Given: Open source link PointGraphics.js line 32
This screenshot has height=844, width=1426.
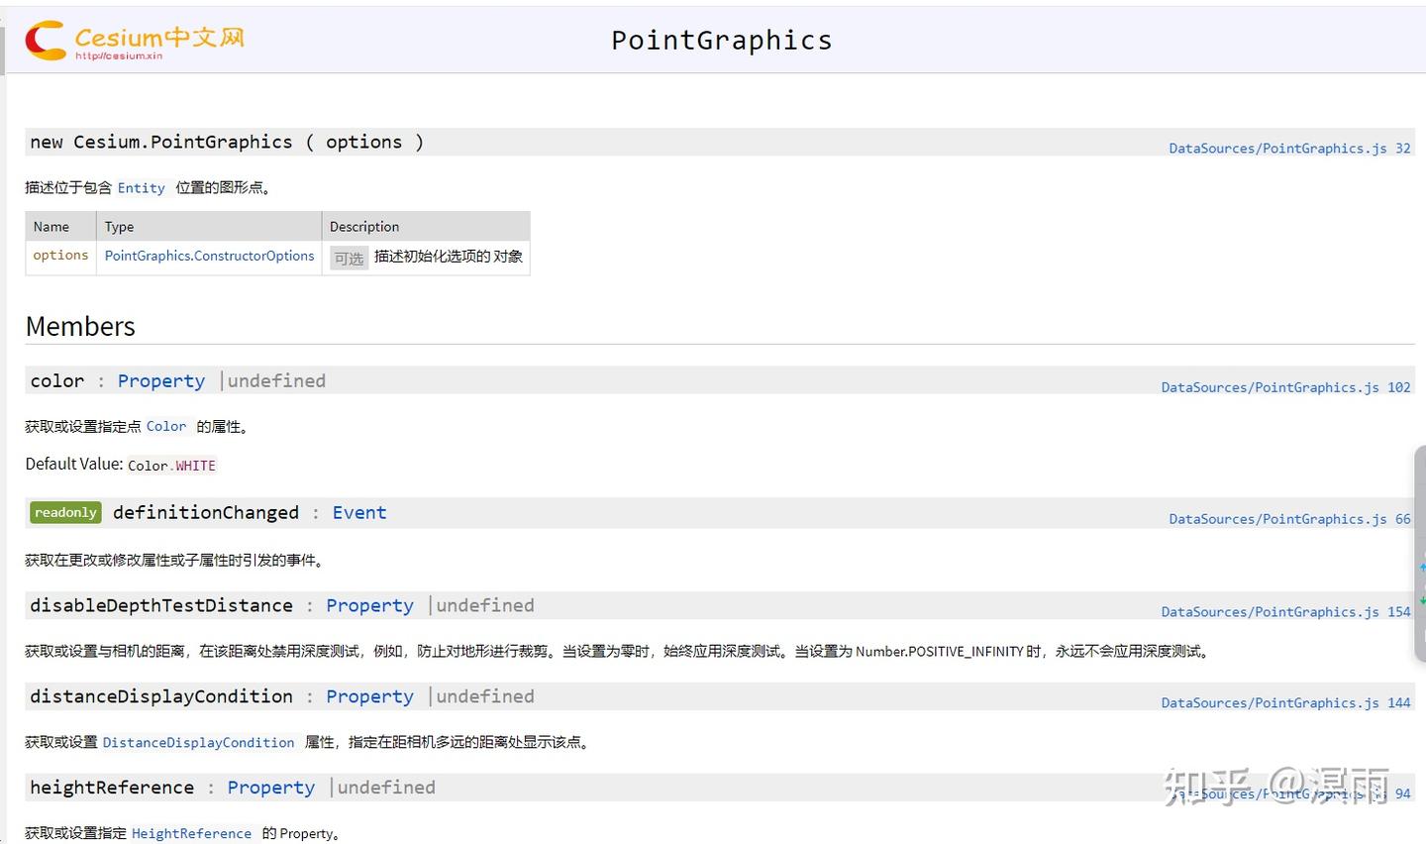Looking at the screenshot, I should click(x=1289, y=149).
